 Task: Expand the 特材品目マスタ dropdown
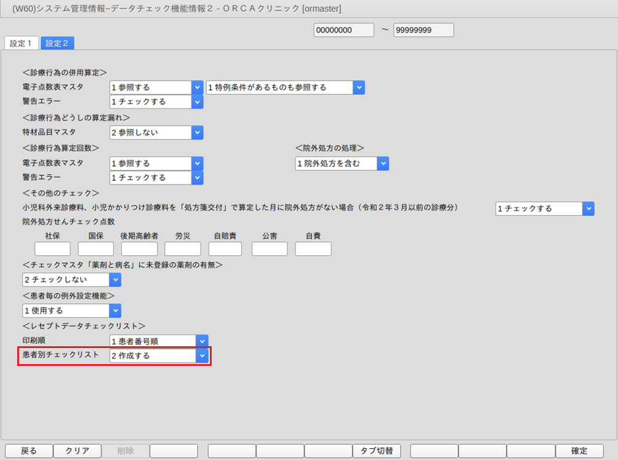(197, 132)
